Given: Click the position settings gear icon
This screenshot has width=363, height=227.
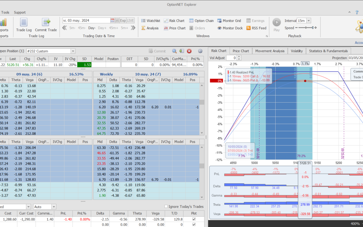Looking at the screenshot, I should pos(200,51).
